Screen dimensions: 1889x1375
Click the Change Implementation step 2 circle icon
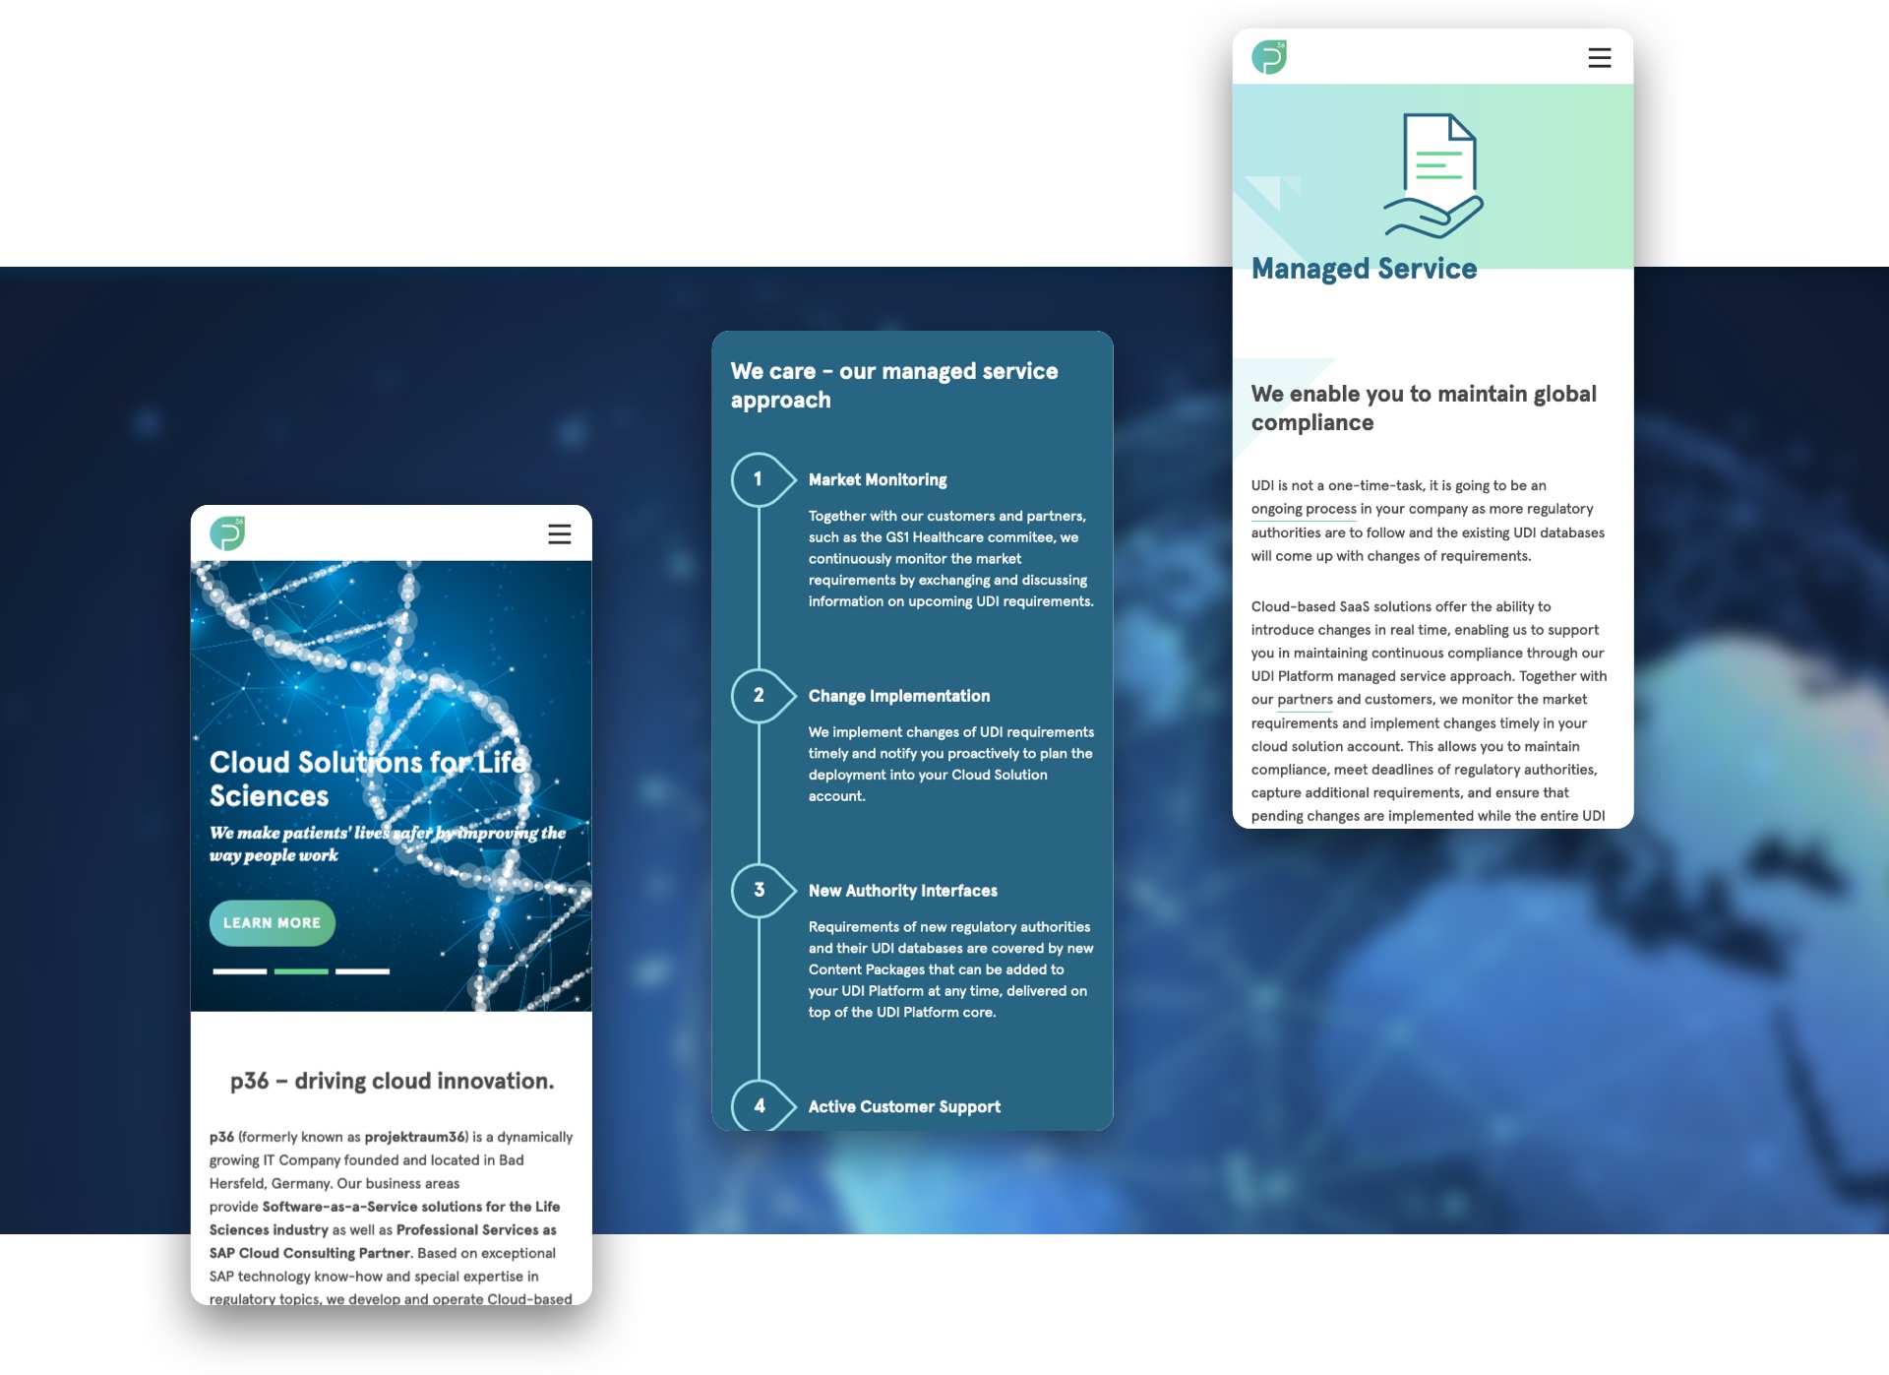pyautogui.click(x=757, y=696)
